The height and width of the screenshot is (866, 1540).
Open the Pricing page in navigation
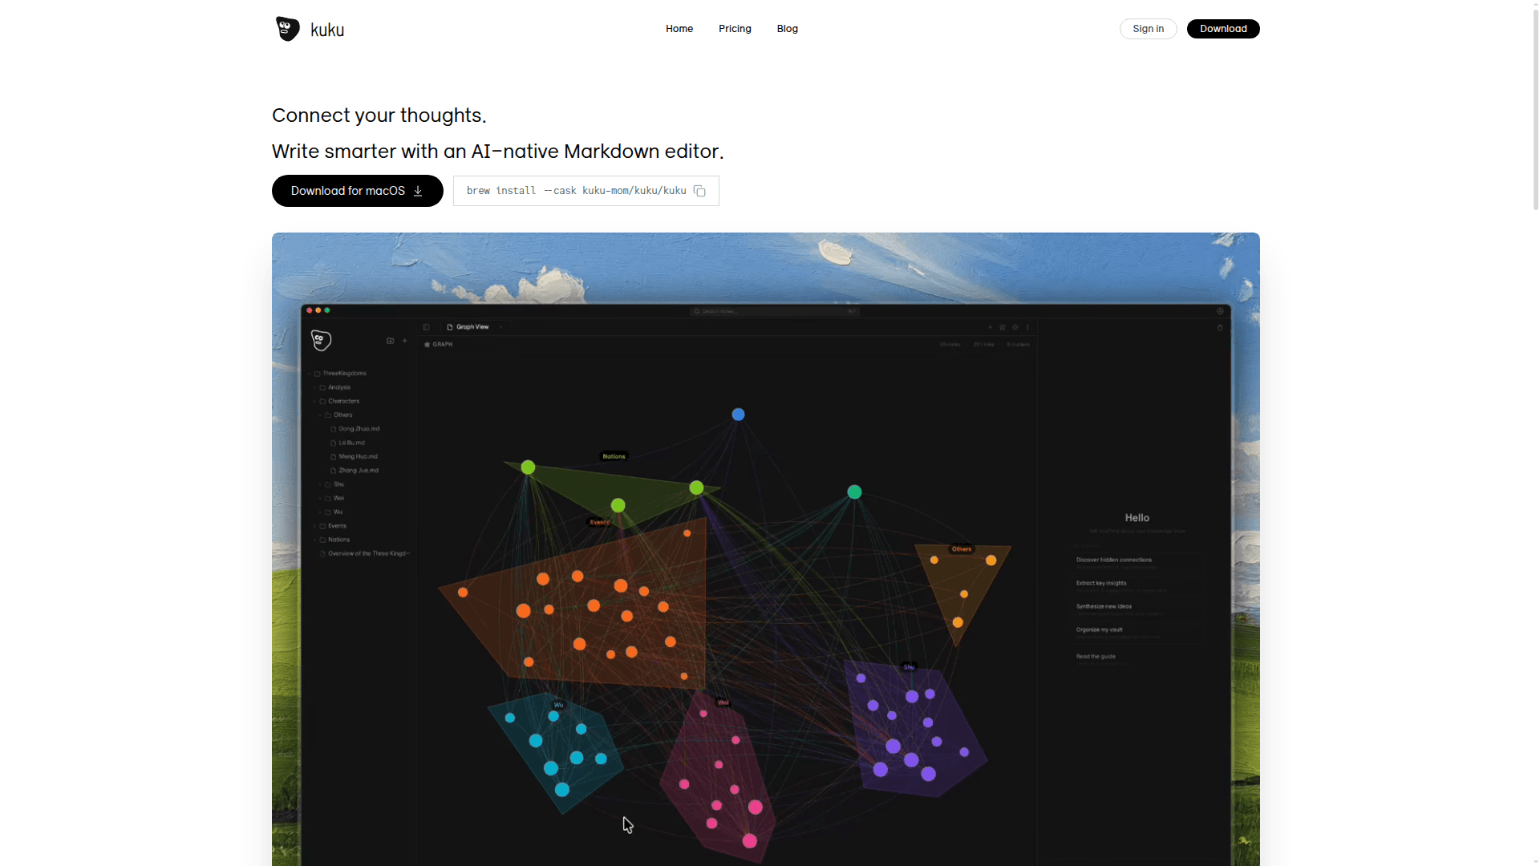pyautogui.click(x=735, y=29)
